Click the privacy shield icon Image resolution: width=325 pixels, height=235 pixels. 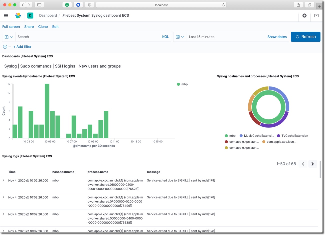[x=89, y=5]
